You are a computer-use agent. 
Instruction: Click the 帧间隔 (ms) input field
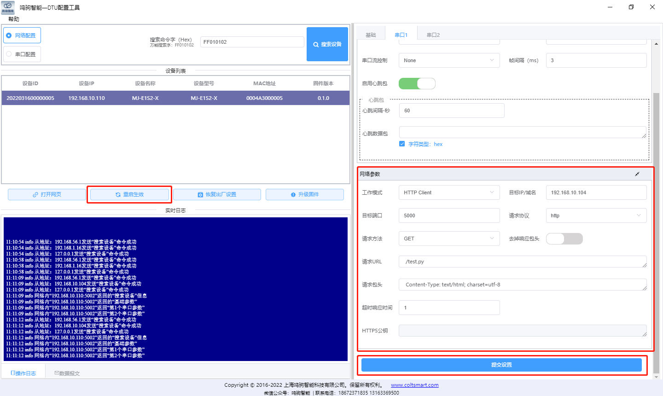tap(596, 60)
